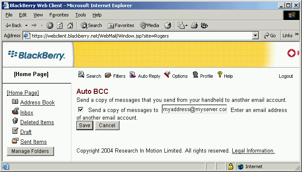302x172 pixels.
Task: Click the Auto Reply icon
Action: pyautogui.click(x=133, y=74)
